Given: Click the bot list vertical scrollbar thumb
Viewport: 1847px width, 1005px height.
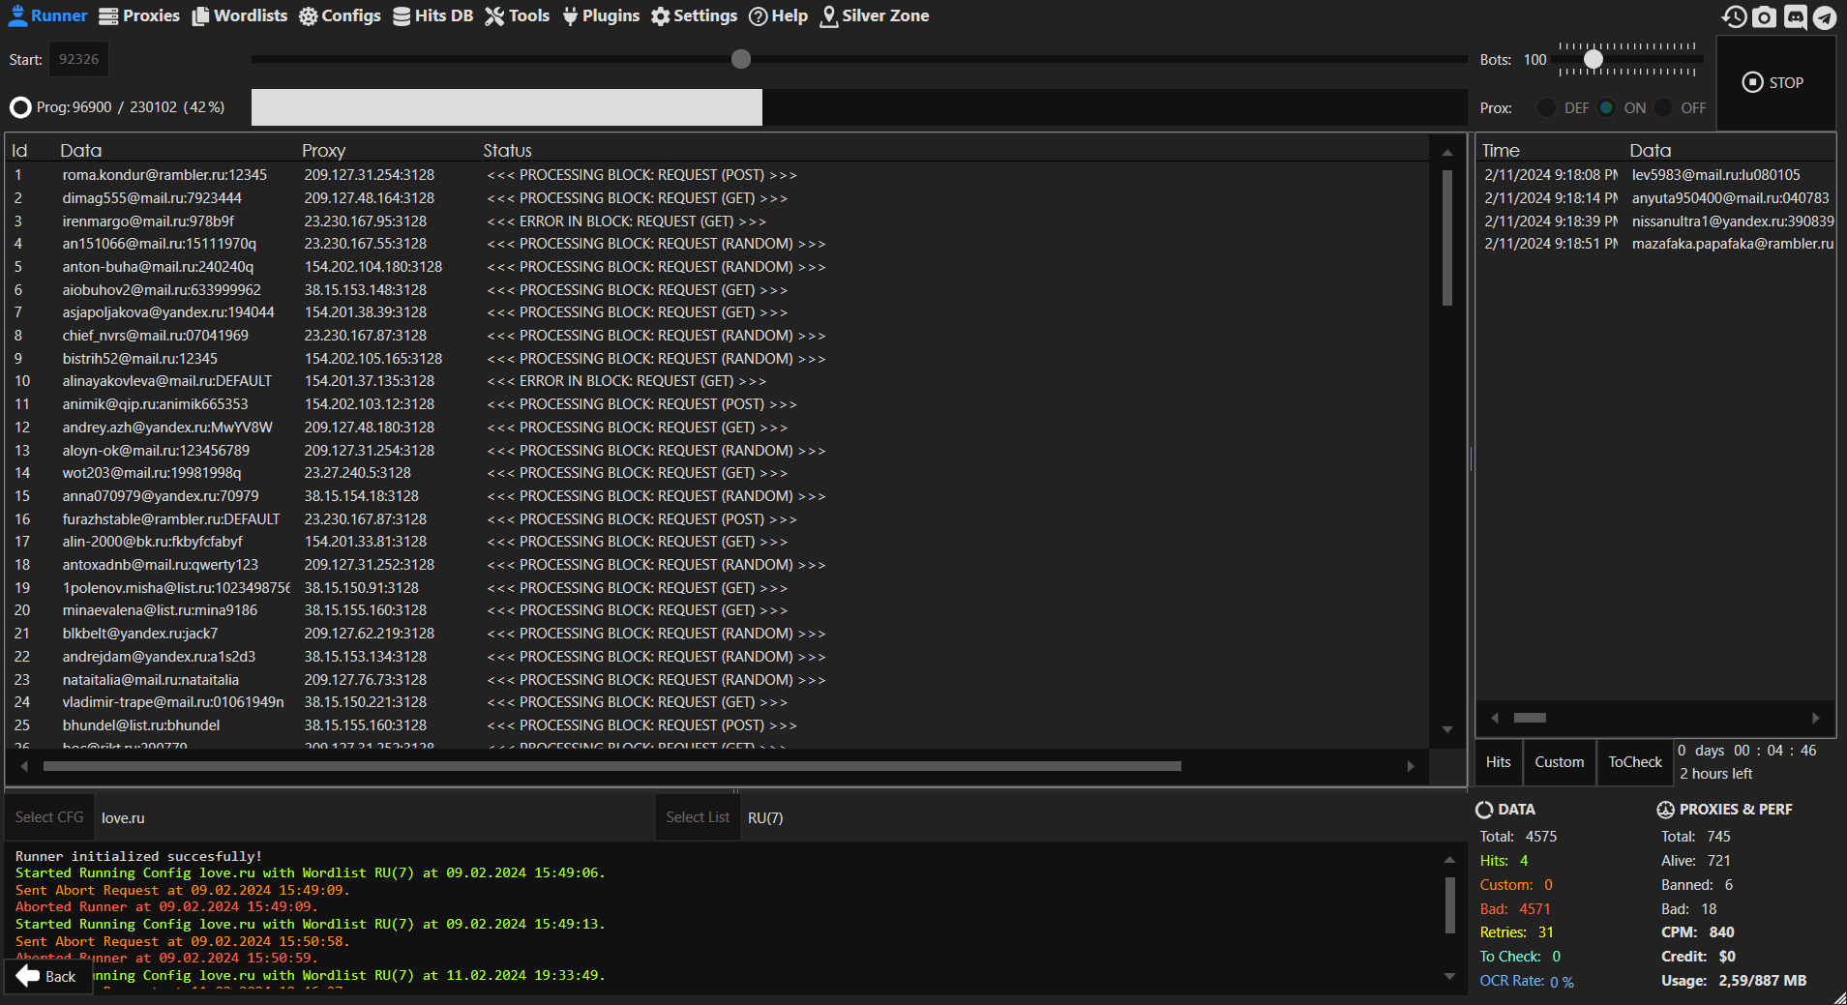Looking at the screenshot, I should pos(1447,238).
